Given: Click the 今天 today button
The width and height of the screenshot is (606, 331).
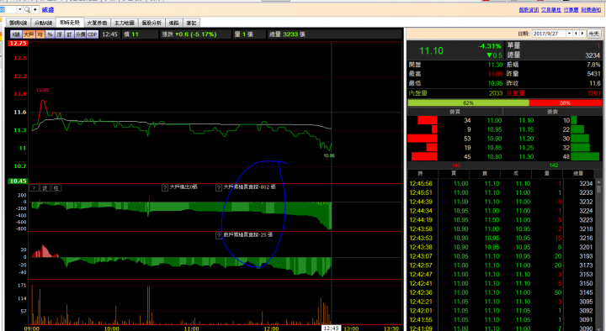Looking at the screenshot, I should 594,34.
